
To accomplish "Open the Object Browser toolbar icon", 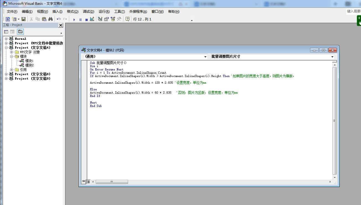I will point(113,19).
